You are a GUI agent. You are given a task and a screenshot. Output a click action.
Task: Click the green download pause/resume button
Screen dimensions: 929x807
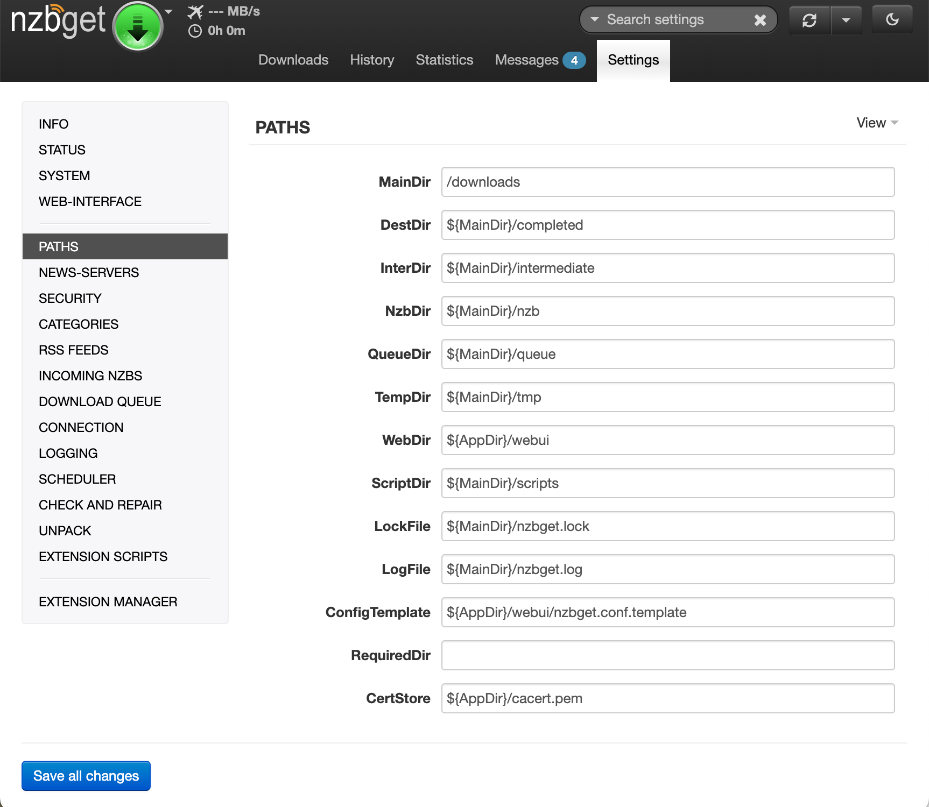(138, 26)
